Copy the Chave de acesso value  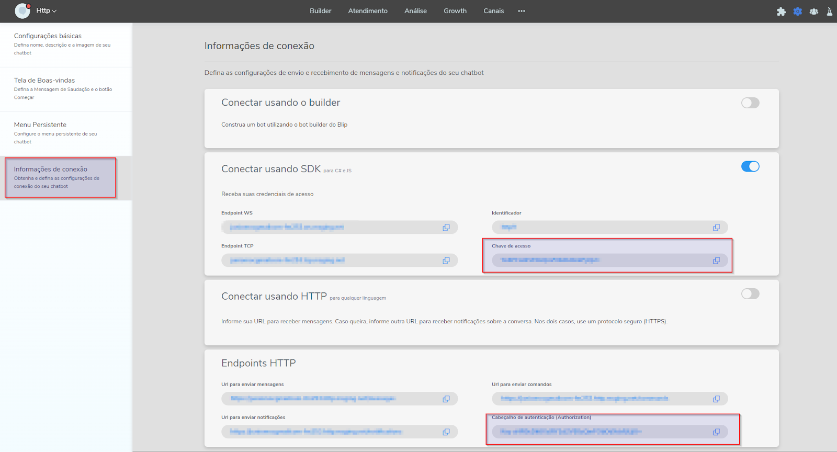[x=716, y=261]
